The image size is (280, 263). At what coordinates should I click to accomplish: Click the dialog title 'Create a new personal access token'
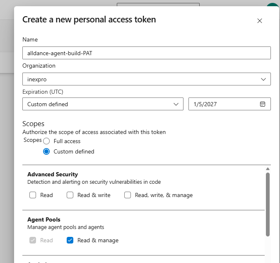(89, 19)
